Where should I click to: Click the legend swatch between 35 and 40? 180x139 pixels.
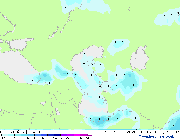coord(70,135)
